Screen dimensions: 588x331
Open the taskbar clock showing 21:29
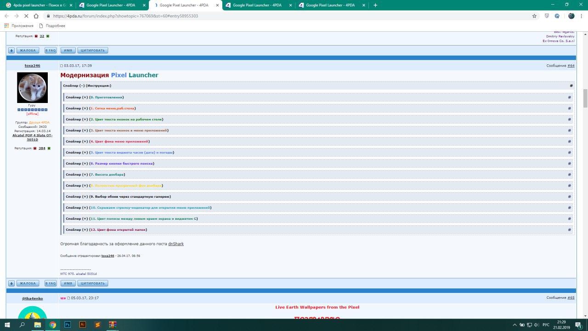pos(563,325)
